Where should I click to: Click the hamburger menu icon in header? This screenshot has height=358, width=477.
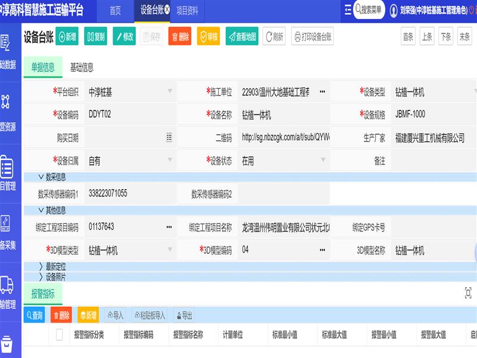(348, 10)
